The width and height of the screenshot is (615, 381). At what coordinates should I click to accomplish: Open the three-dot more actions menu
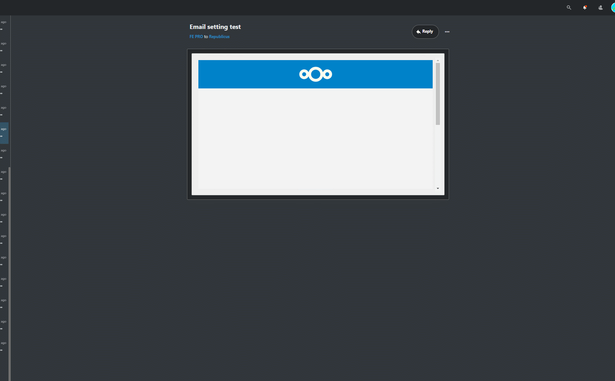coord(447,32)
